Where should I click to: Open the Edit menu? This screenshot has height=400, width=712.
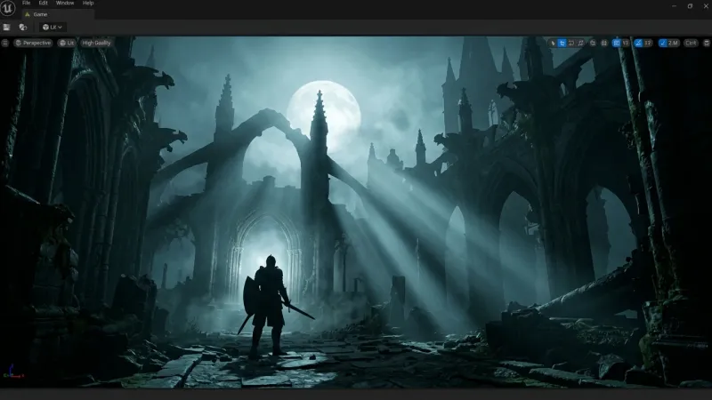43,4
